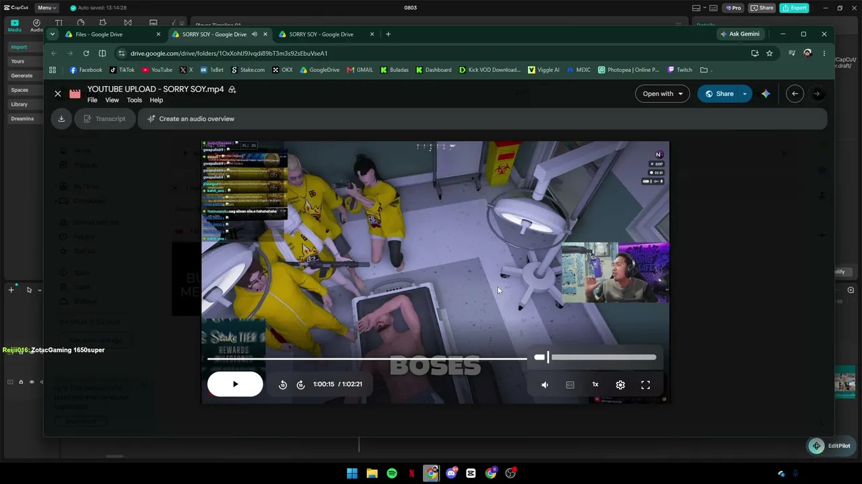This screenshot has height=484, width=862.
Task: Click the video progress bar
Action: point(367,358)
